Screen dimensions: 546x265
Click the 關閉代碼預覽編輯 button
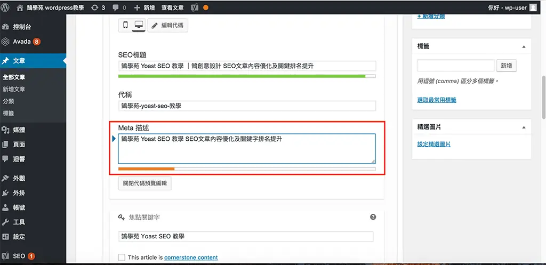click(x=145, y=183)
